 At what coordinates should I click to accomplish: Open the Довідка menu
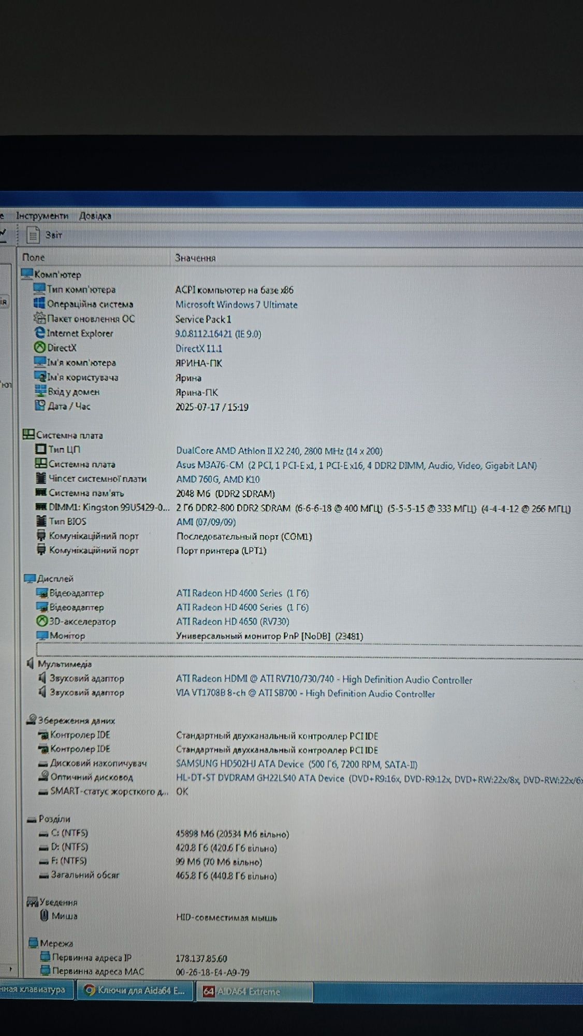95,215
